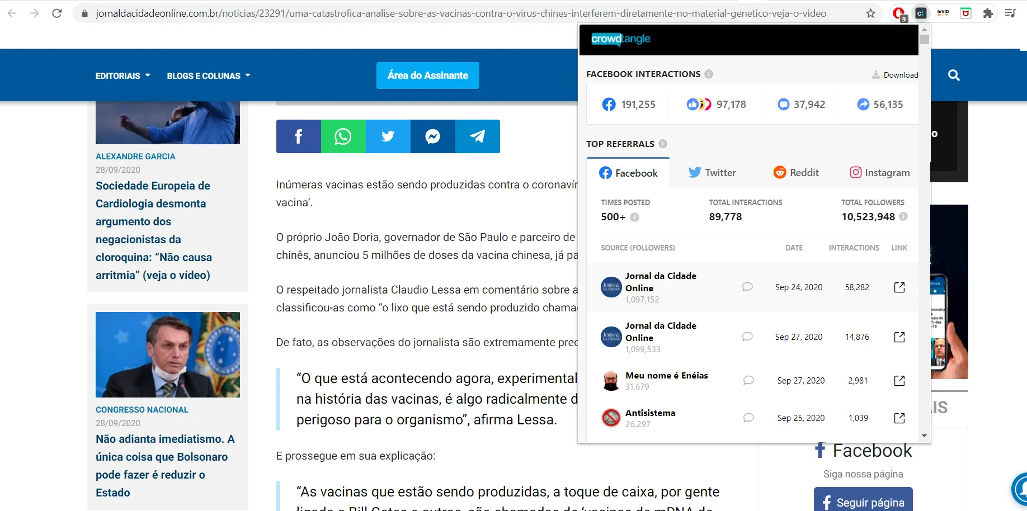Share article via WhatsApp button

pyautogui.click(x=343, y=136)
